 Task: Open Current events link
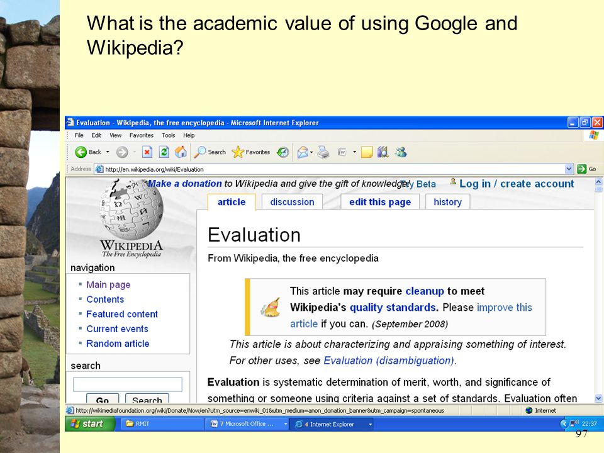point(117,328)
